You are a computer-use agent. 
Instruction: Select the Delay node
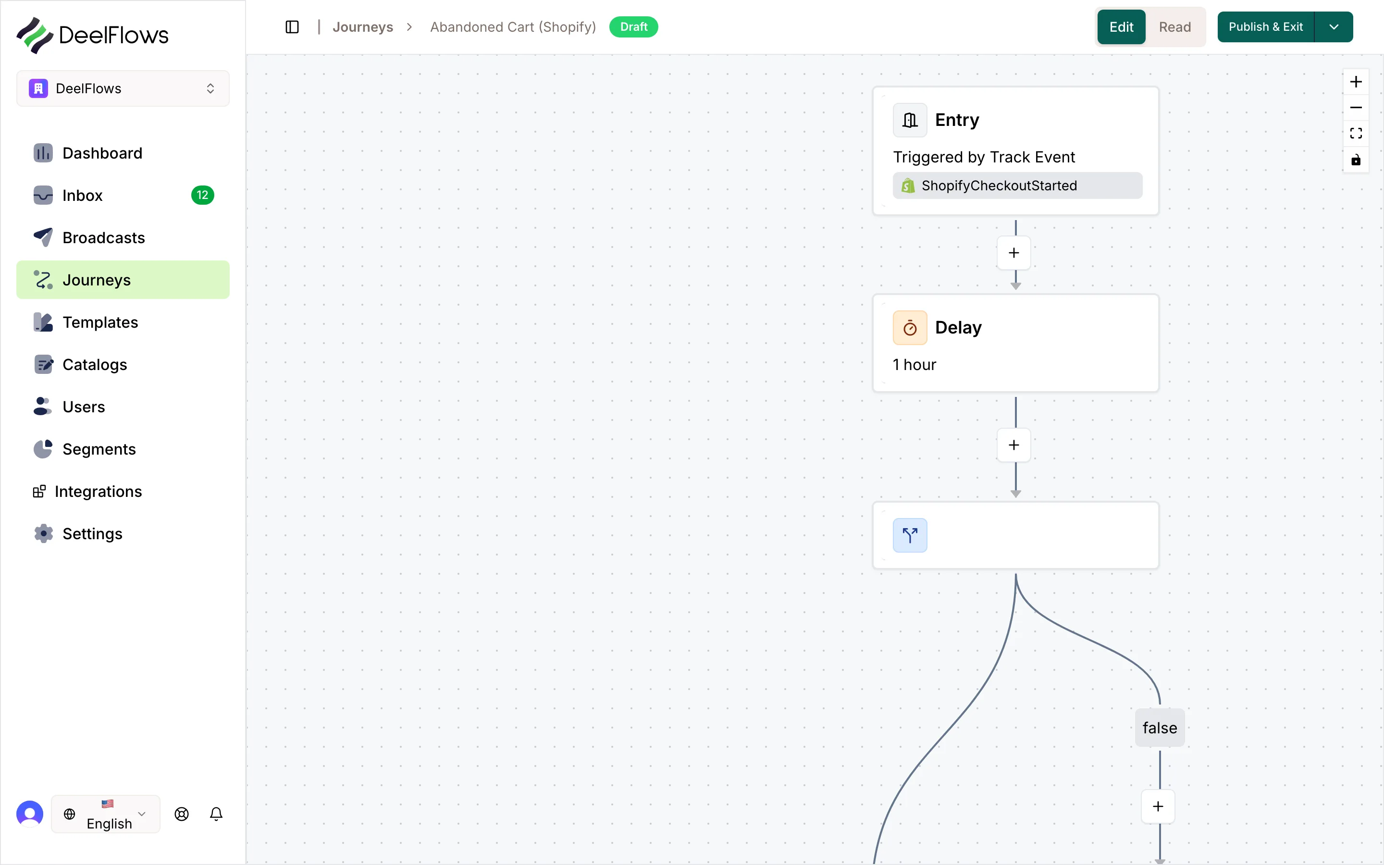pyautogui.click(x=1016, y=343)
